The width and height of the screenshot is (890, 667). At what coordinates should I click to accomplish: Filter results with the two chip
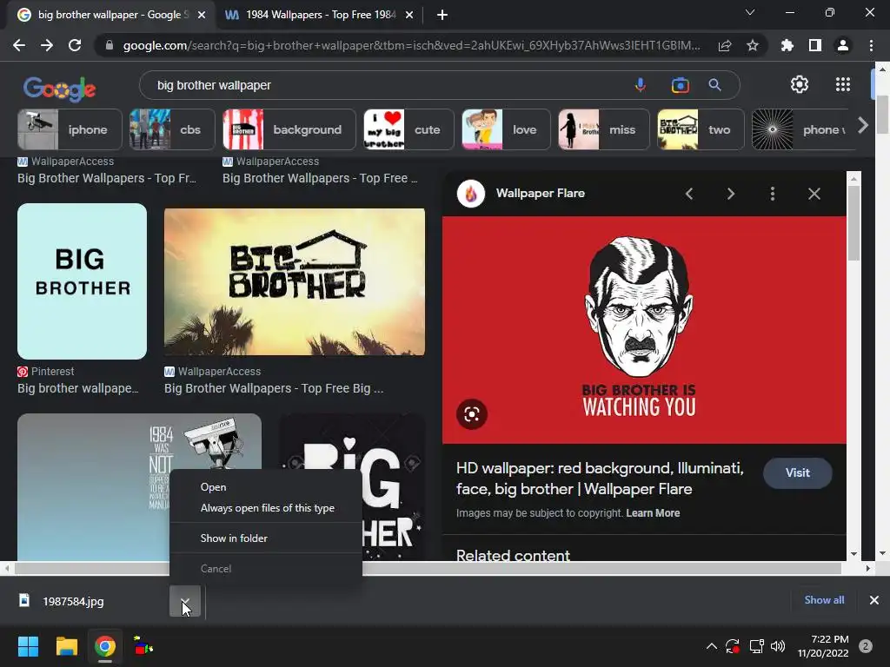(701, 130)
